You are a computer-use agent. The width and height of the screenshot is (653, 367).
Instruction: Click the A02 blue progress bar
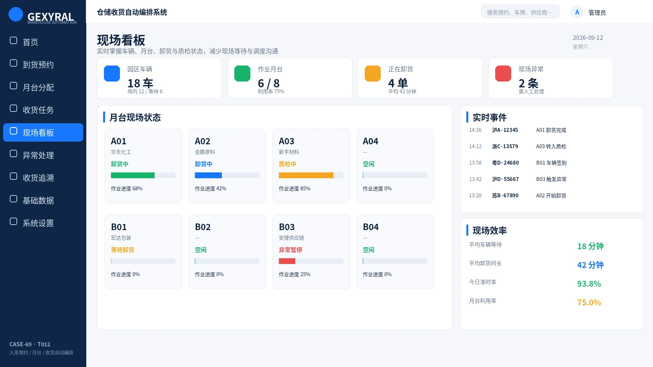tap(208, 176)
